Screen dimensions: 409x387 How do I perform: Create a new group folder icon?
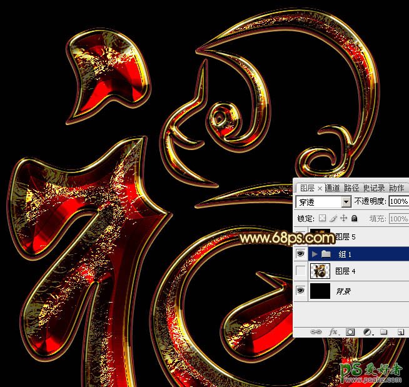coord(383,331)
